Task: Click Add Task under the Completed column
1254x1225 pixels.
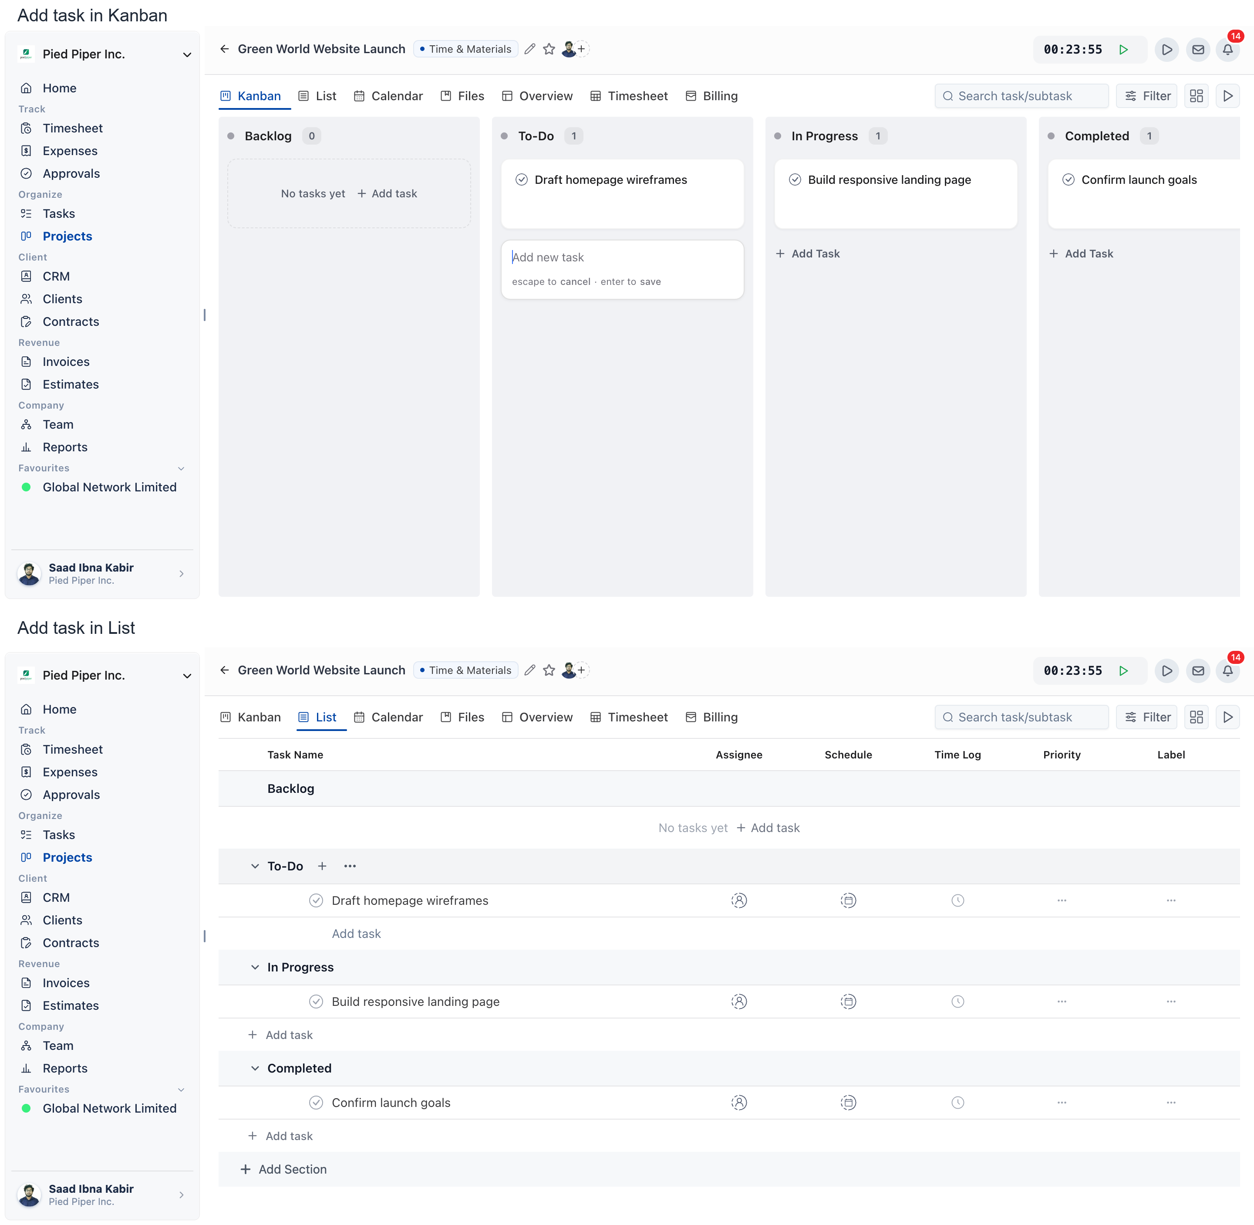Action: pos(1081,254)
